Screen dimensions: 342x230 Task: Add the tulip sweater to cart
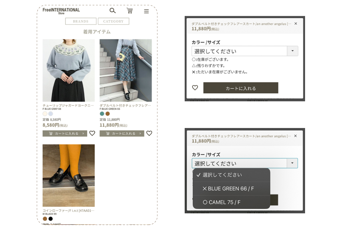pos(65,133)
